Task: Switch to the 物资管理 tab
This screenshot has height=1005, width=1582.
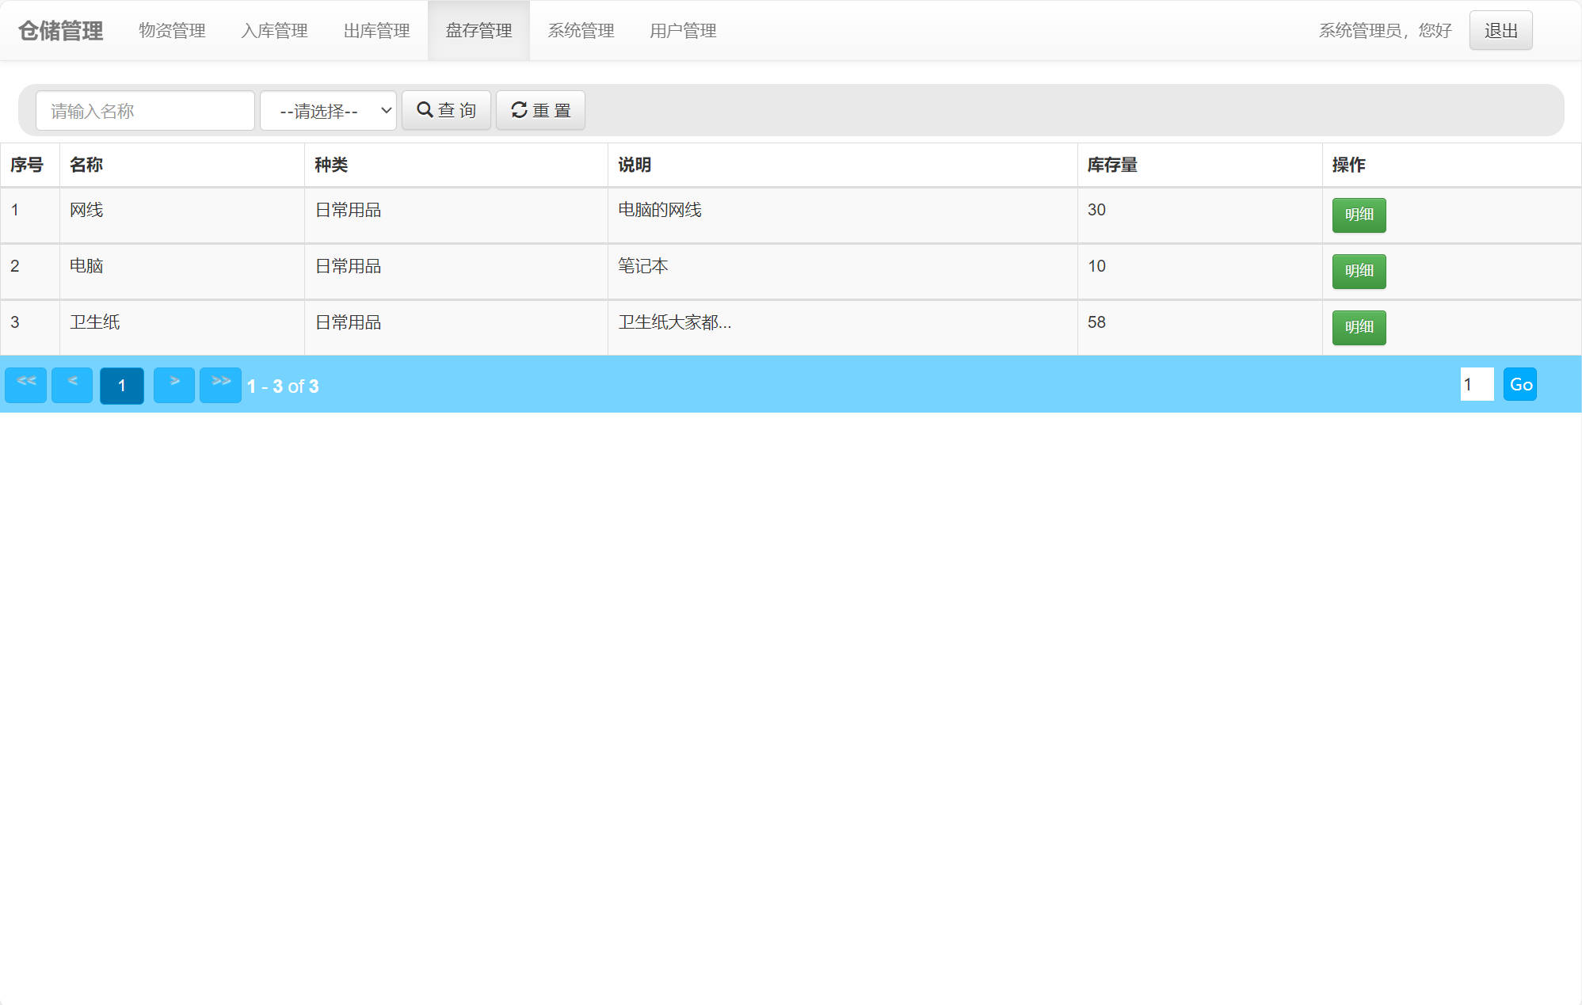Action: 173,30
